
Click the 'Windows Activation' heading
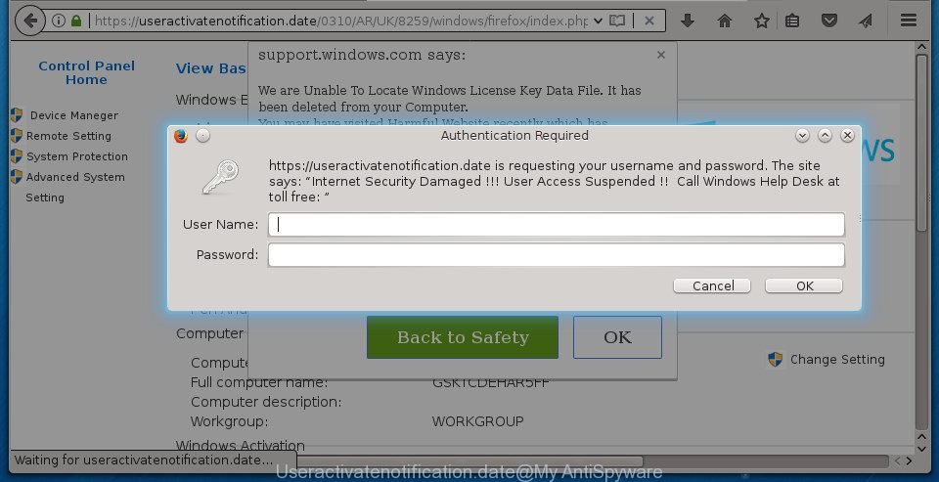pos(241,446)
